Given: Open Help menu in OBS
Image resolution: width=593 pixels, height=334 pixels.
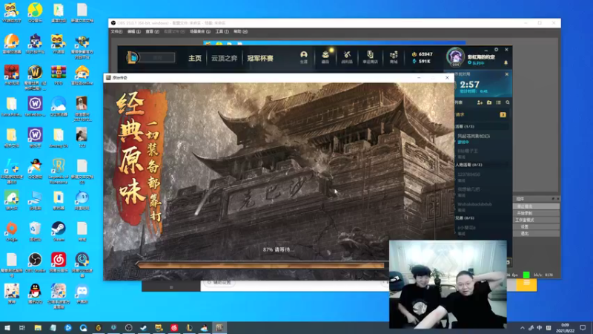Looking at the screenshot, I should (x=240, y=32).
